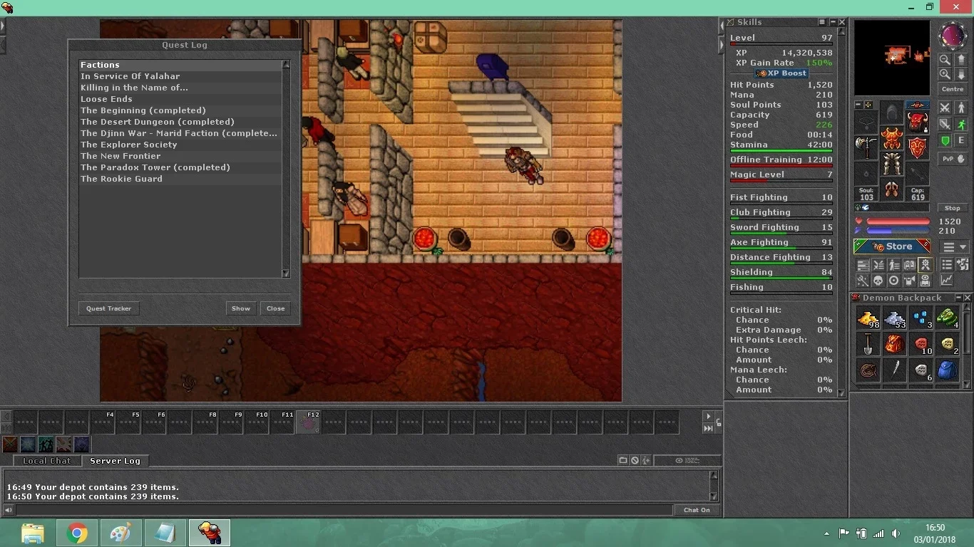Viewport: 974px width, 547px height.
Task: Open the quest log list button
Action: [x=947, y=264]
